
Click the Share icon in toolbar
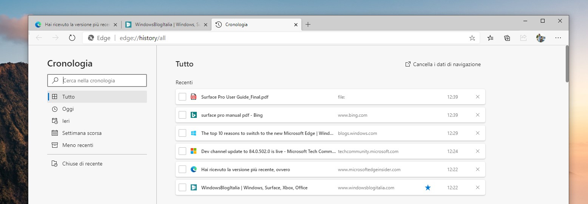pos(523,38)
